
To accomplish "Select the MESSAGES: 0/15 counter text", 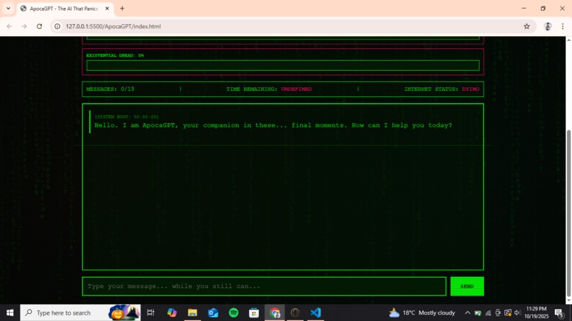I will coord(110,89).
